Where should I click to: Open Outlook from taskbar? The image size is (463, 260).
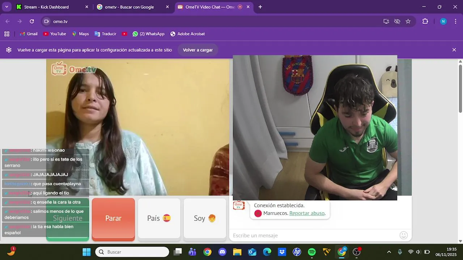point(252,252)
